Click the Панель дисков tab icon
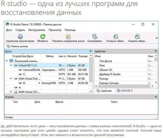This screenshot has width=163, height=138. pyautogui.click(x=8, y=46)
